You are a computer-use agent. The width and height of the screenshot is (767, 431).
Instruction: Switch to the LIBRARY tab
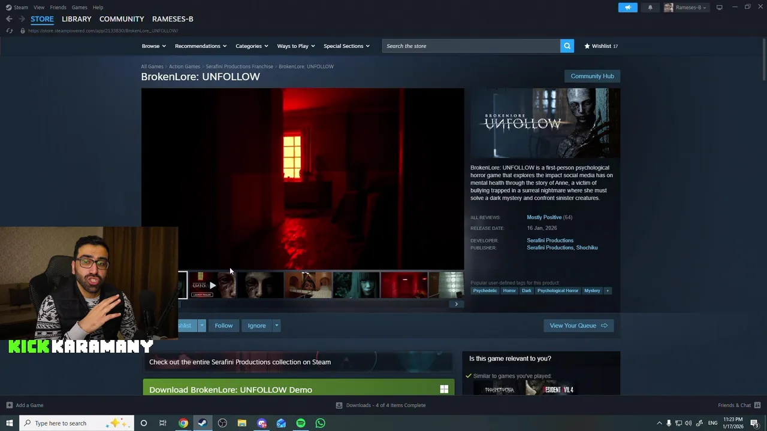pos(77,19)
